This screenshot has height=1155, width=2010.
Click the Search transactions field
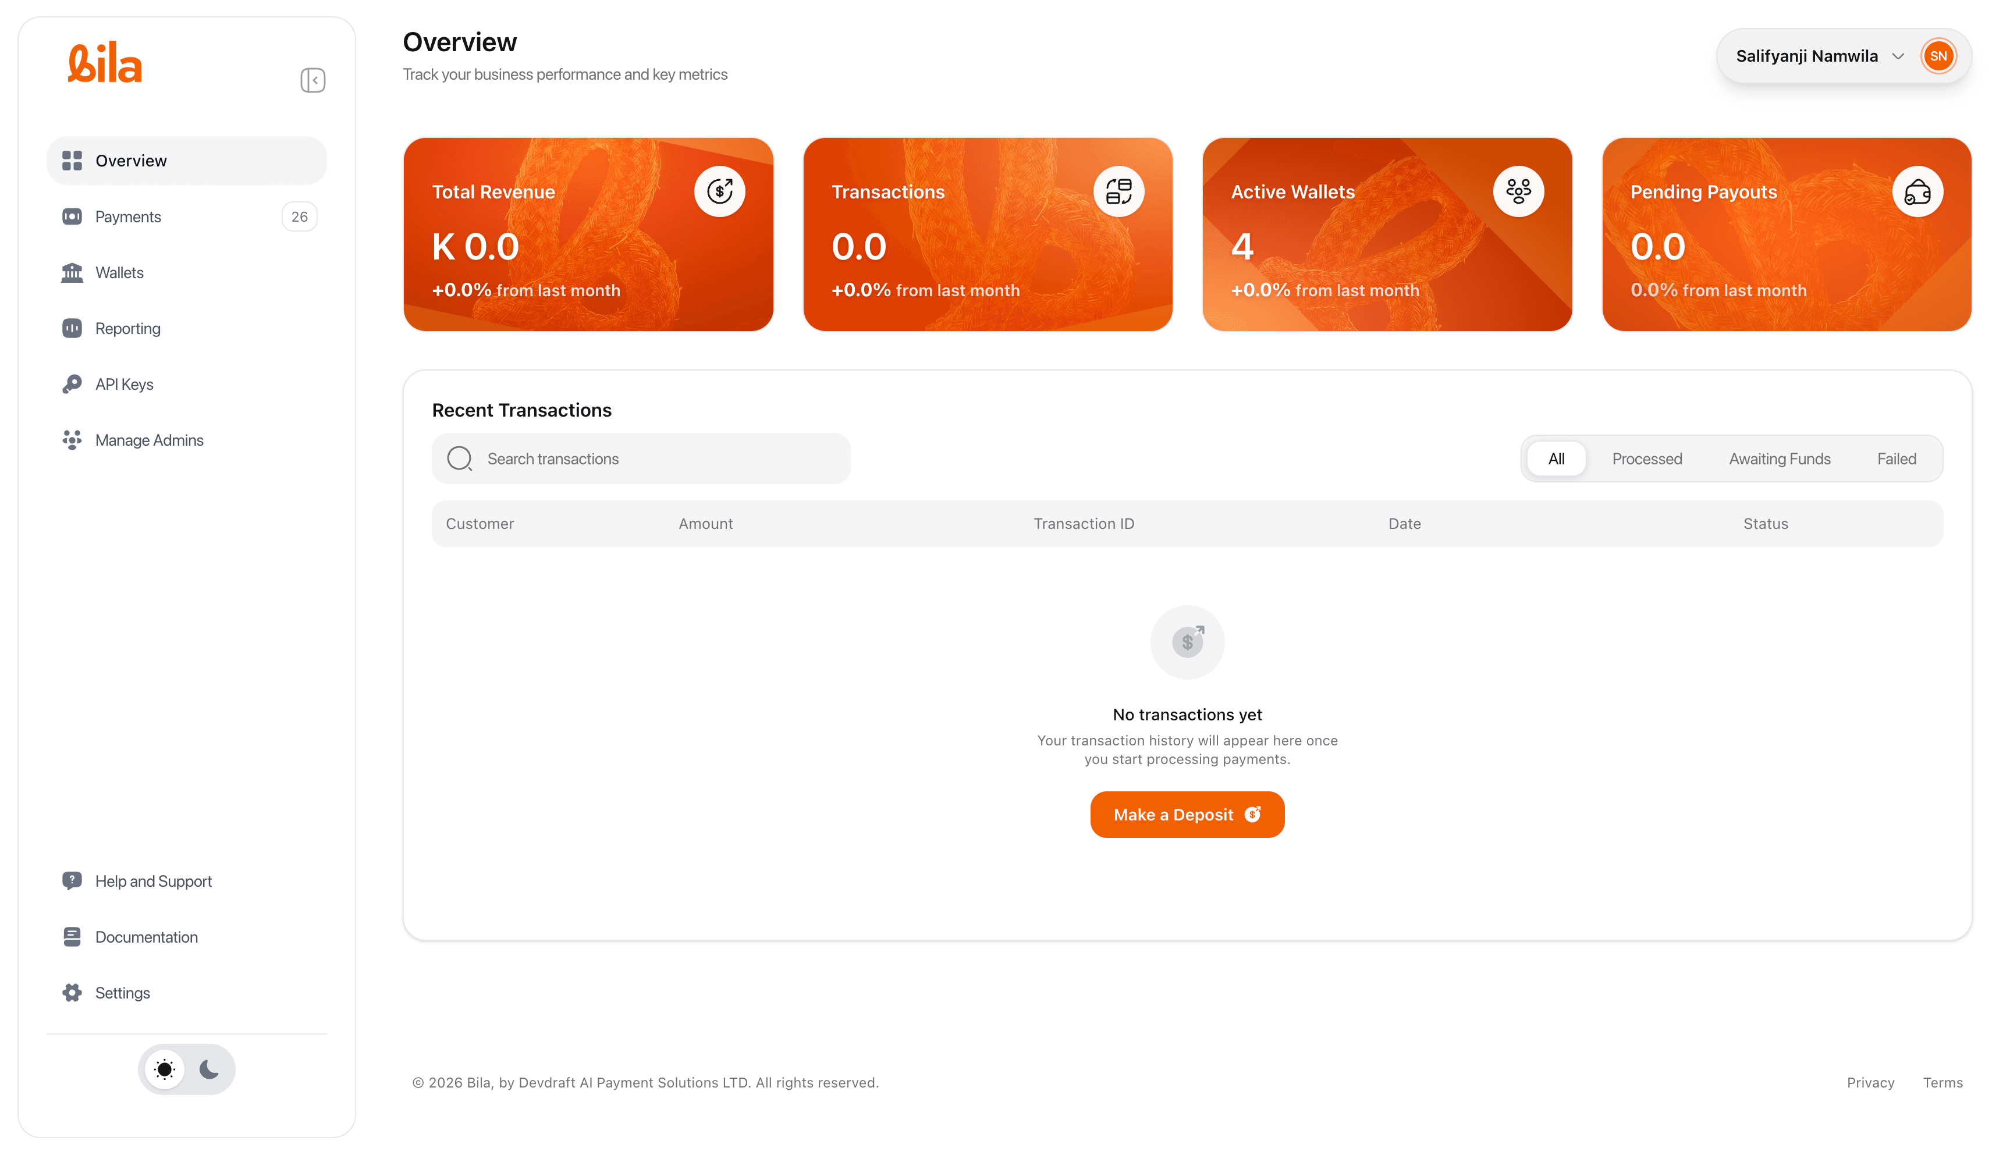(641, 459)
